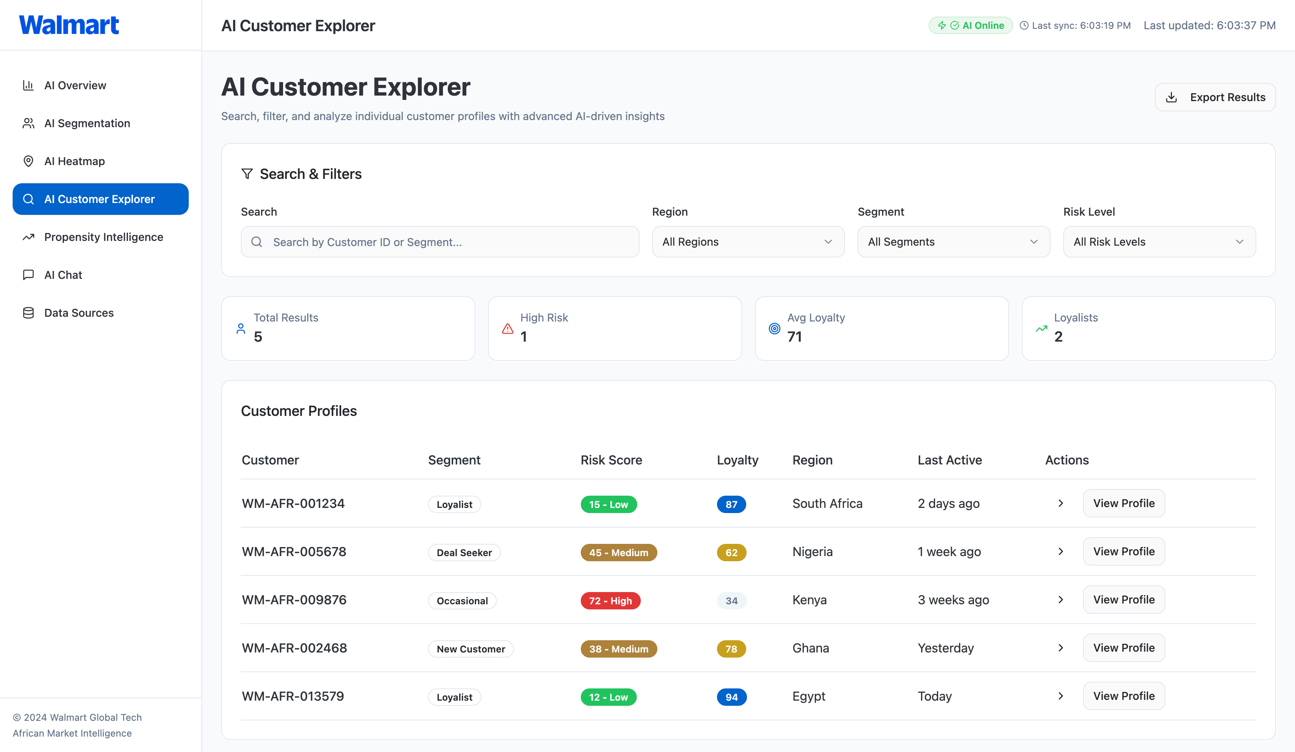Expand the WM-AFR-002468 row chevron
The image size is (1295, 752).
[1060, 648]
